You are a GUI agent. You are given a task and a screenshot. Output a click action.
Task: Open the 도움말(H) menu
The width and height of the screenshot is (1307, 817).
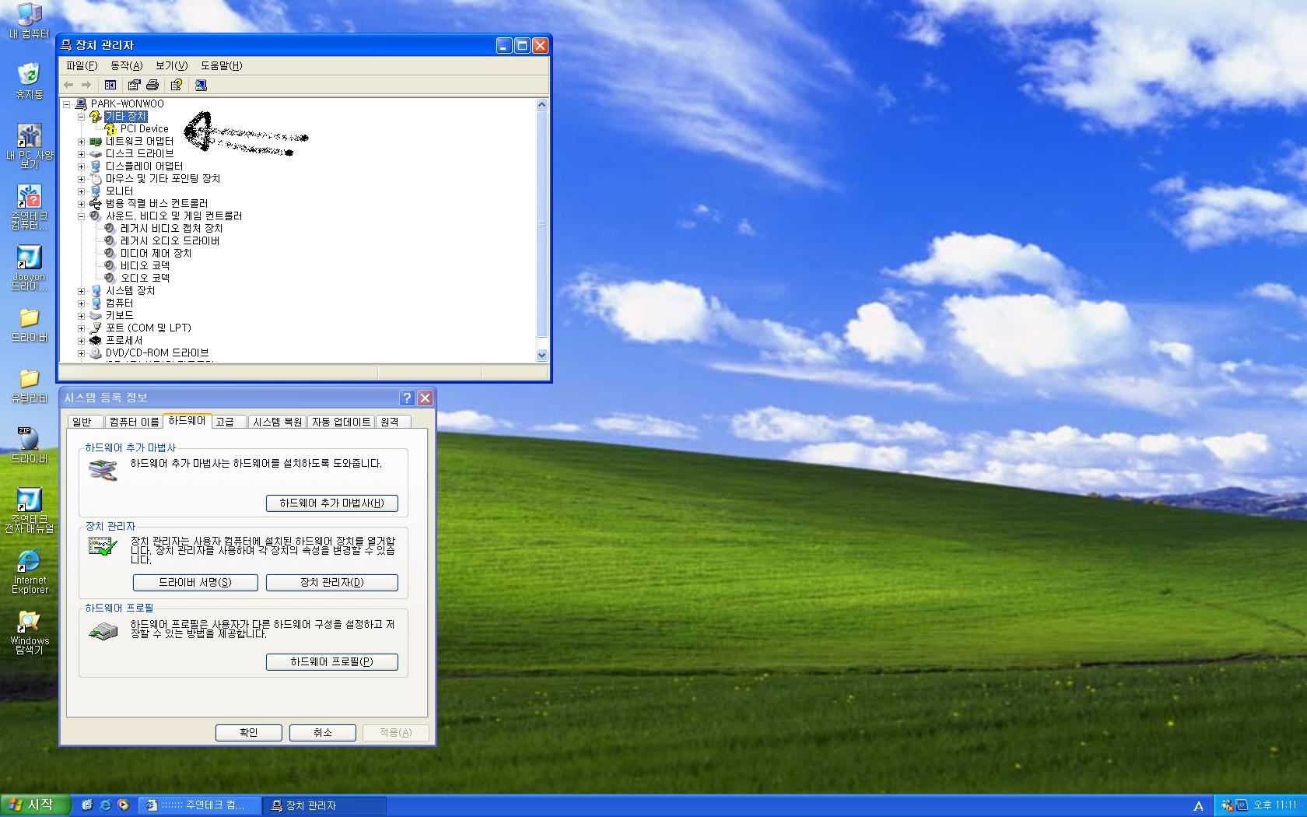tap(222, 65)
